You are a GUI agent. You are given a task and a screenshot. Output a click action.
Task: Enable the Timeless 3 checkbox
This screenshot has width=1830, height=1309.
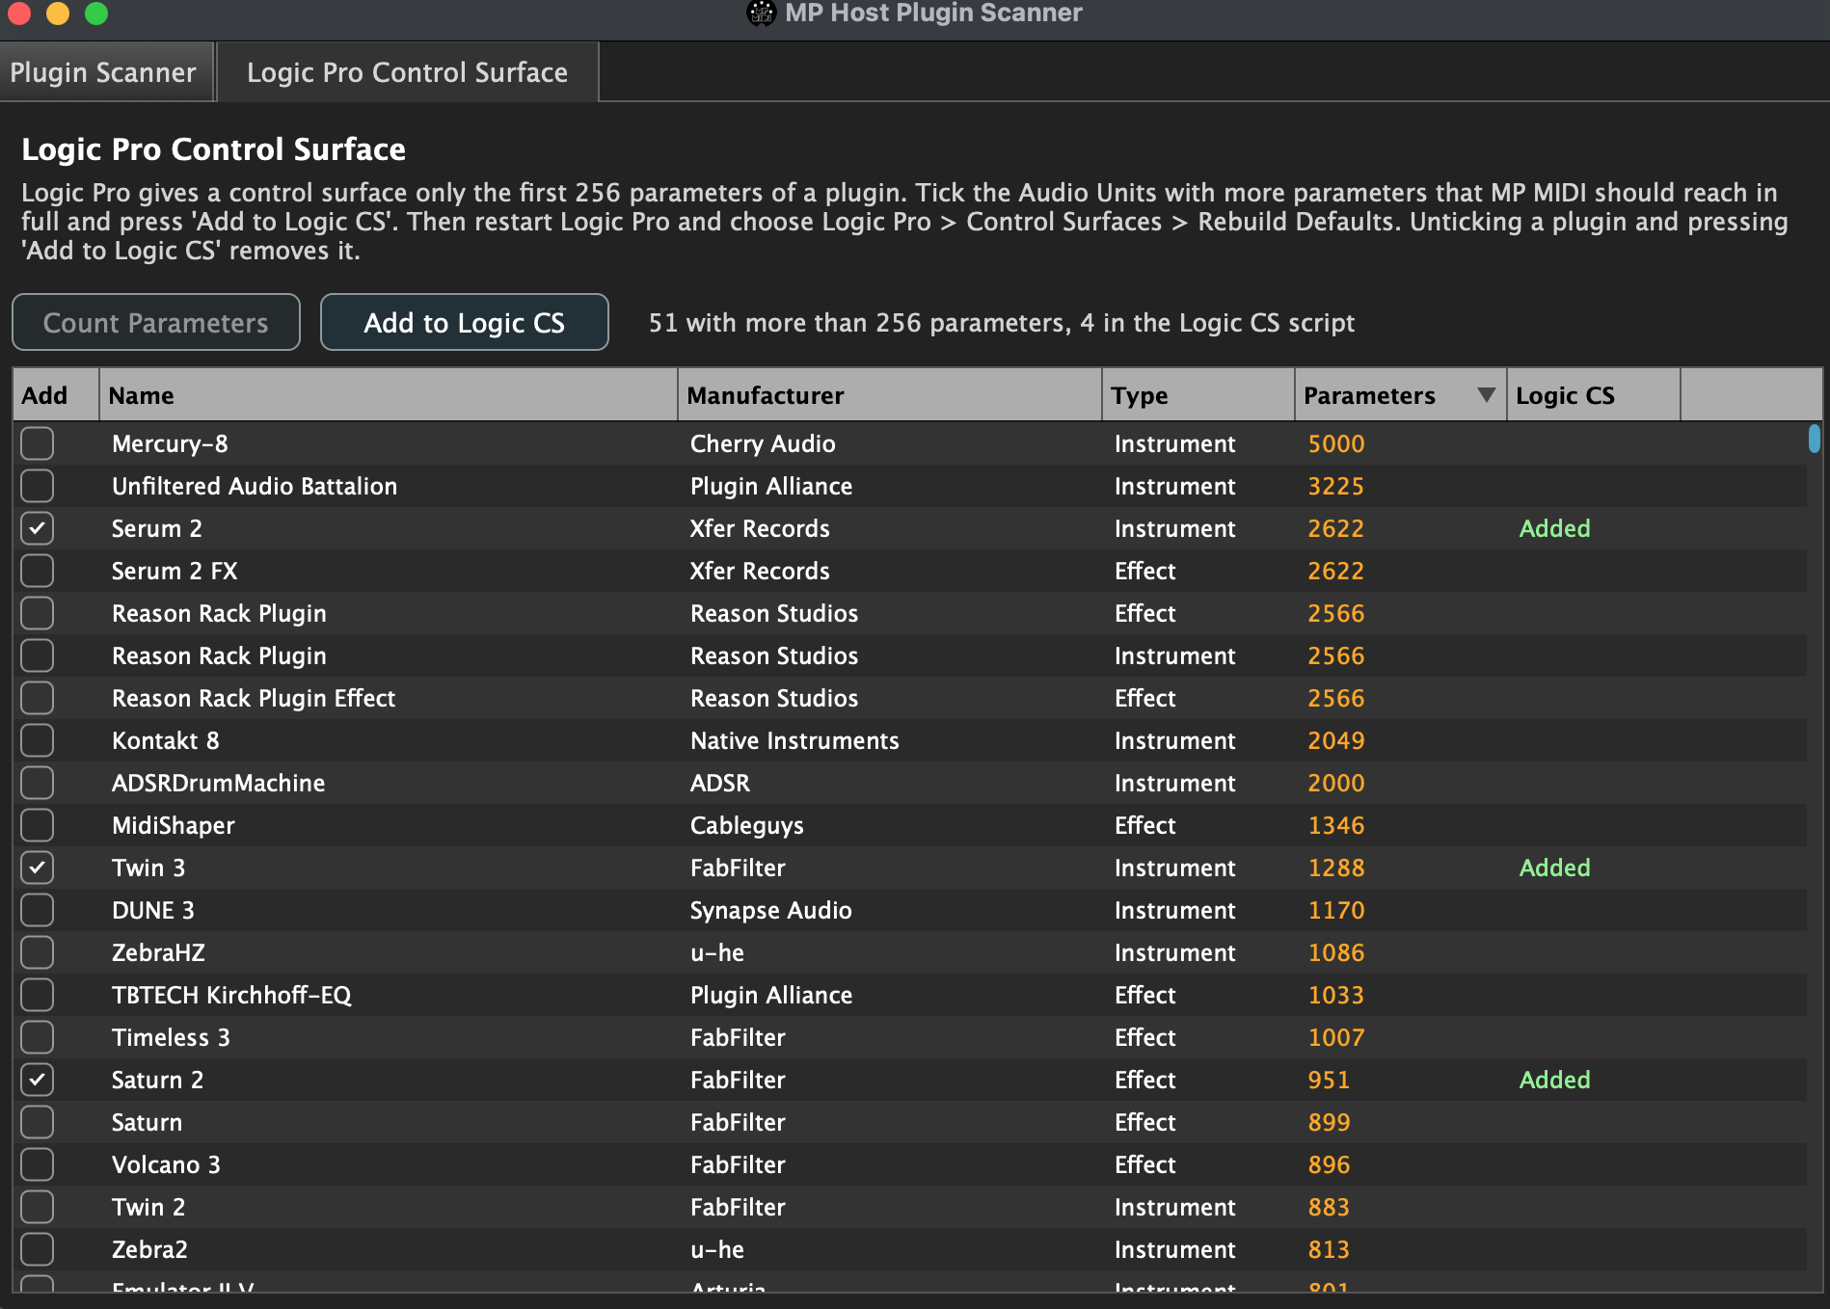[38, 1037]
